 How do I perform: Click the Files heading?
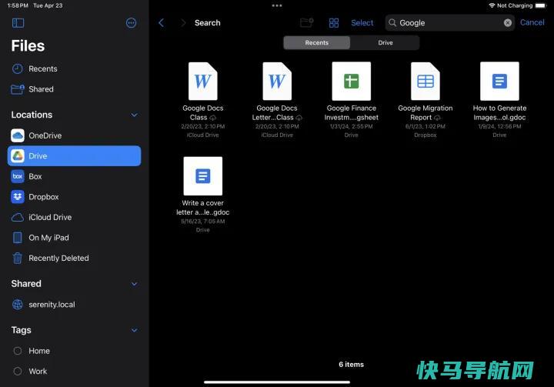click(x=28, y=45)
